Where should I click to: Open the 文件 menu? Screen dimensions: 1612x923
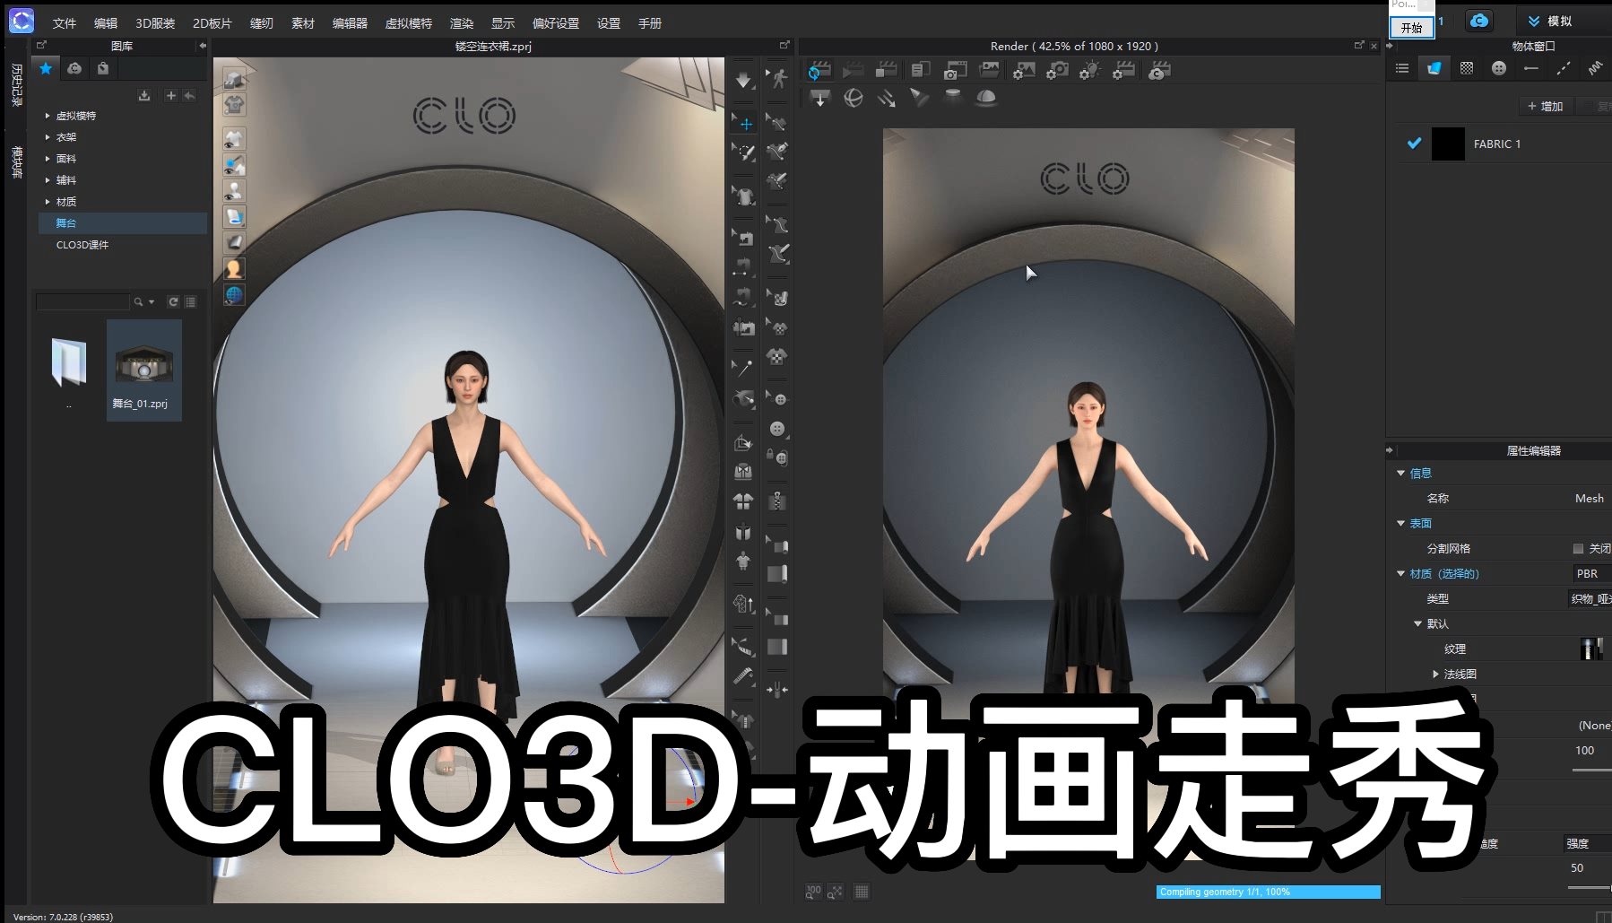coord(65,23)
